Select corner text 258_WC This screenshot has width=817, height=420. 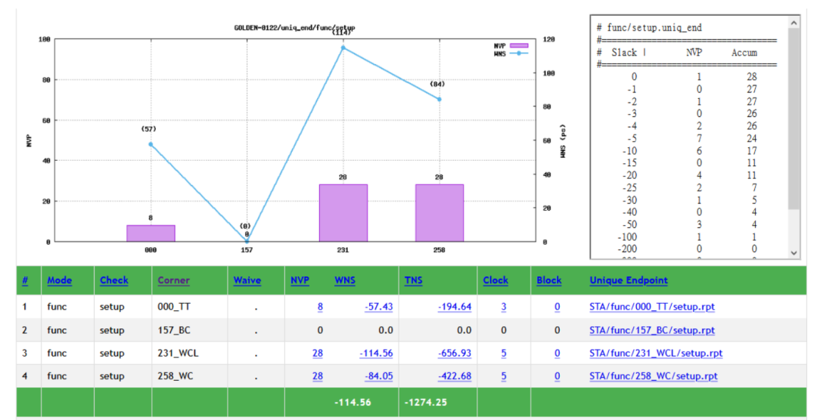point(175,376)
